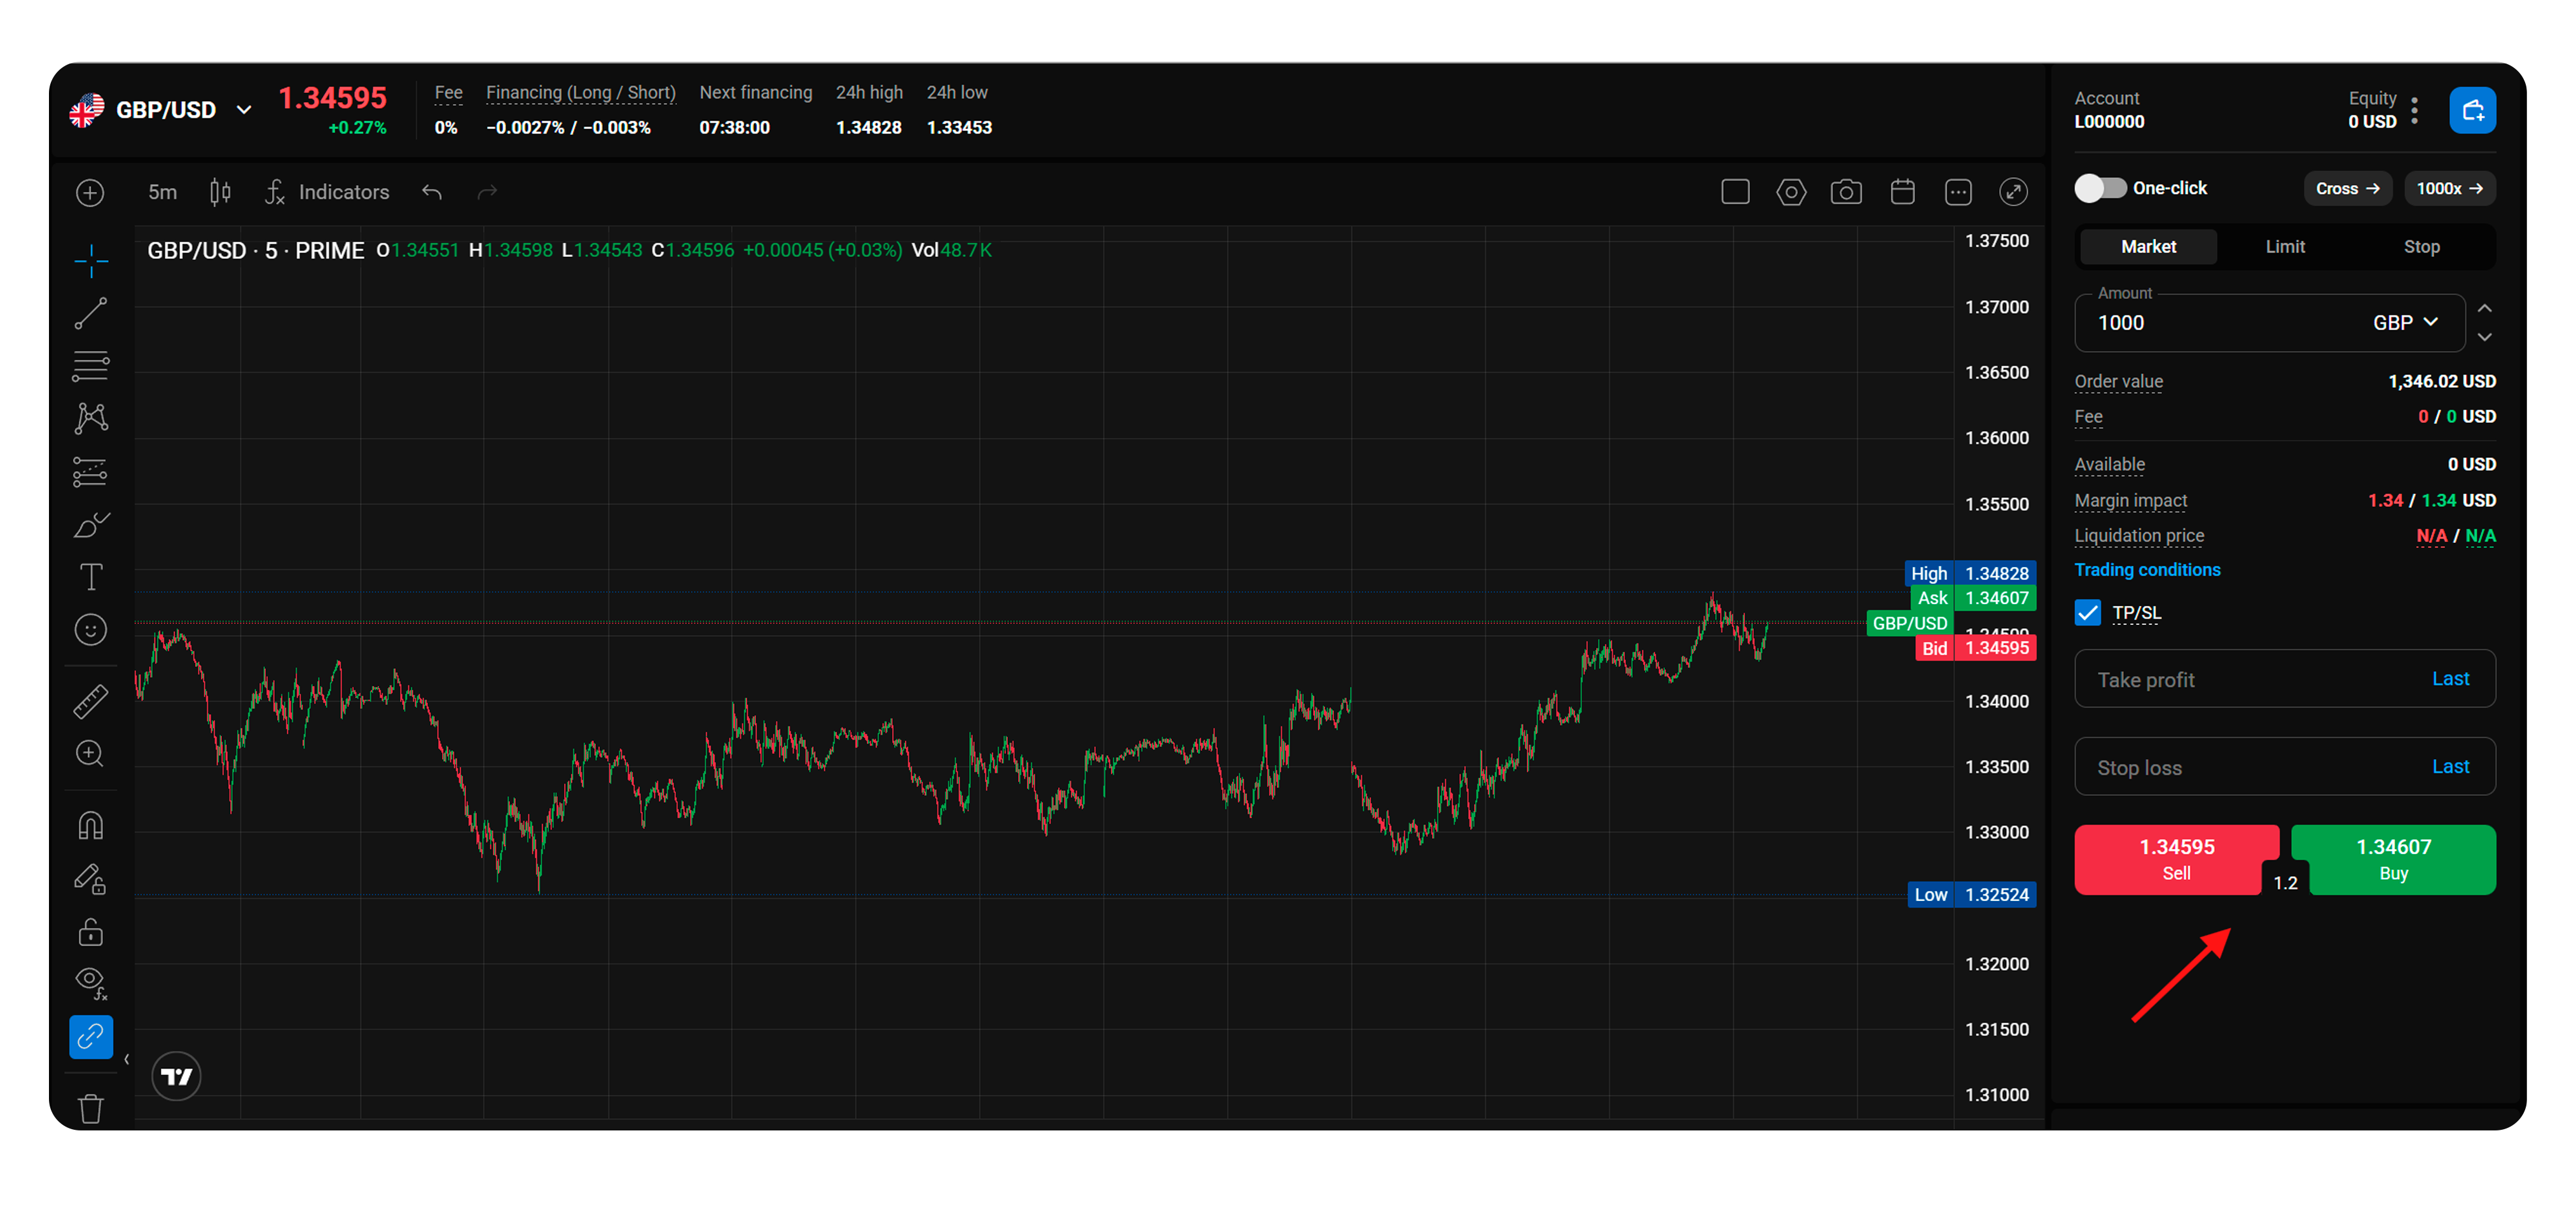Image resolution: width=2576 pixels, height=1215 pixels.
Task: Increase the amount using the up stepper arrow
Action: pos(2486,308)
